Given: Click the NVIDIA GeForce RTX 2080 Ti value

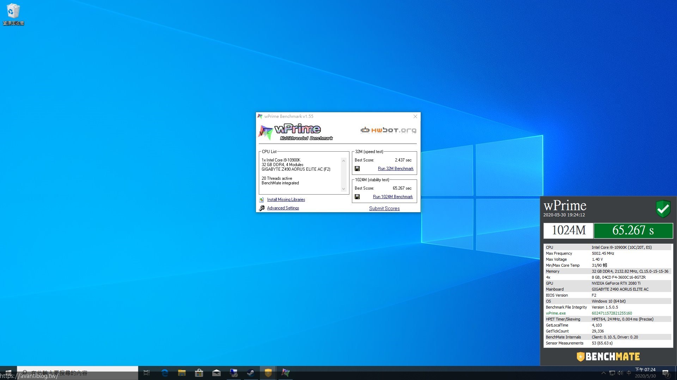Looking at the screenshot, I should tap(616, 284).
